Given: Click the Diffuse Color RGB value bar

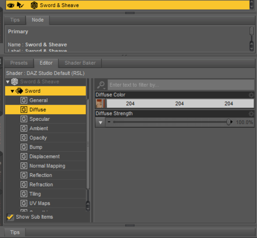Looking at the screenshot, I should click(x=180, y=104).
